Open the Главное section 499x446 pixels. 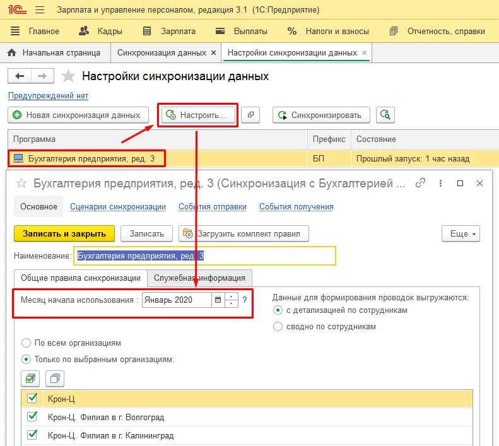(x=44, y=31)
